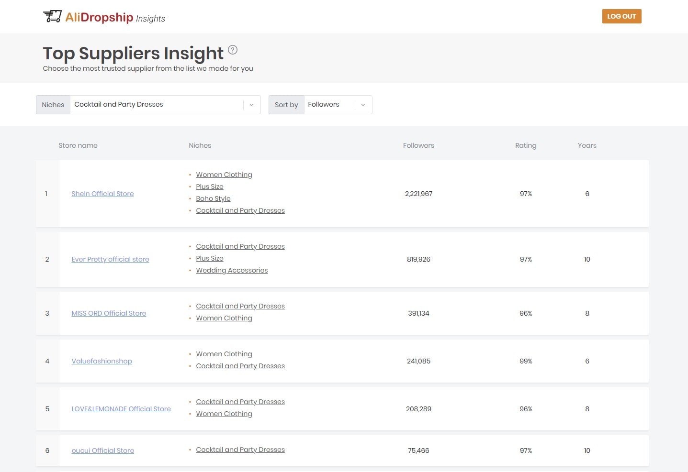The image size is (688, 472).
Task: Click the Followers column header
Action: [x=418, y=145]
